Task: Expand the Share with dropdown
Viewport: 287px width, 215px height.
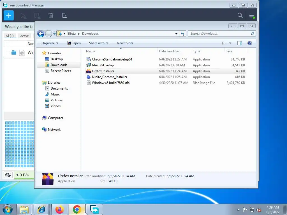Action: pyautogui.click(x=98, y=43)
